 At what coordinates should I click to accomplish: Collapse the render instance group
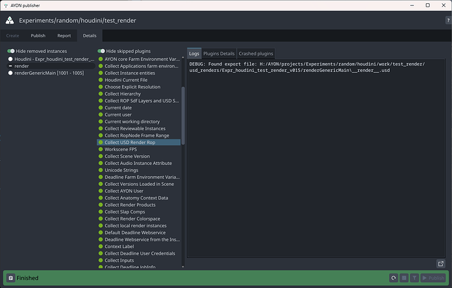[10, 66]
